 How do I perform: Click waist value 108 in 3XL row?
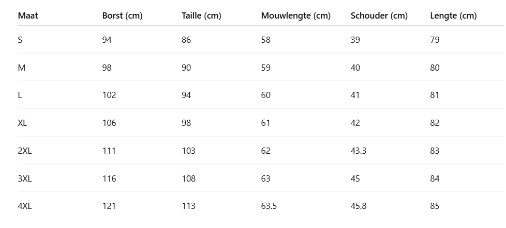tap(188, 178)
